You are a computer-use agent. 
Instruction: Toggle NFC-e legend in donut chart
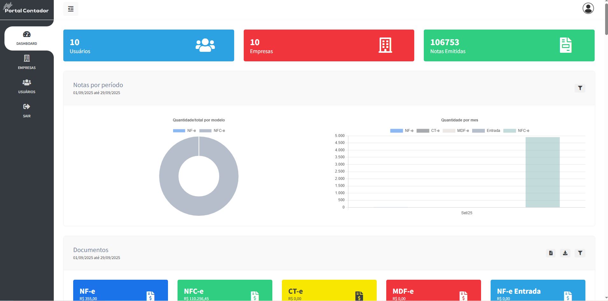[212, 131]
